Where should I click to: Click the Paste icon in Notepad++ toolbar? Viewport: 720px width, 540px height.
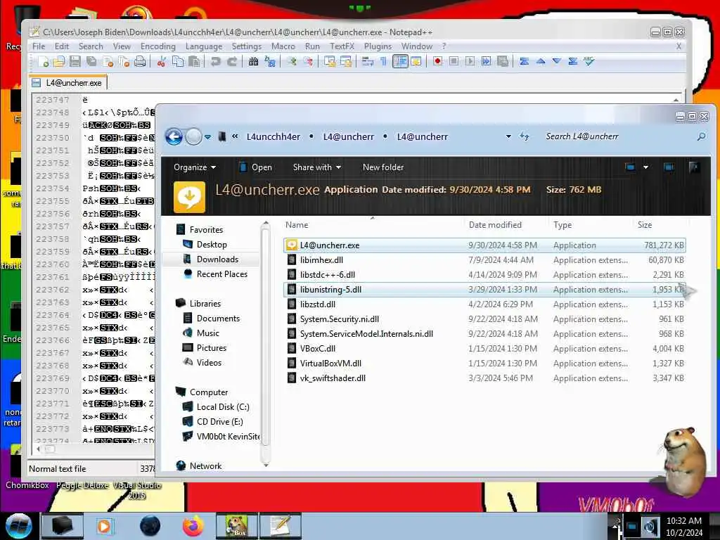[194, 61]
